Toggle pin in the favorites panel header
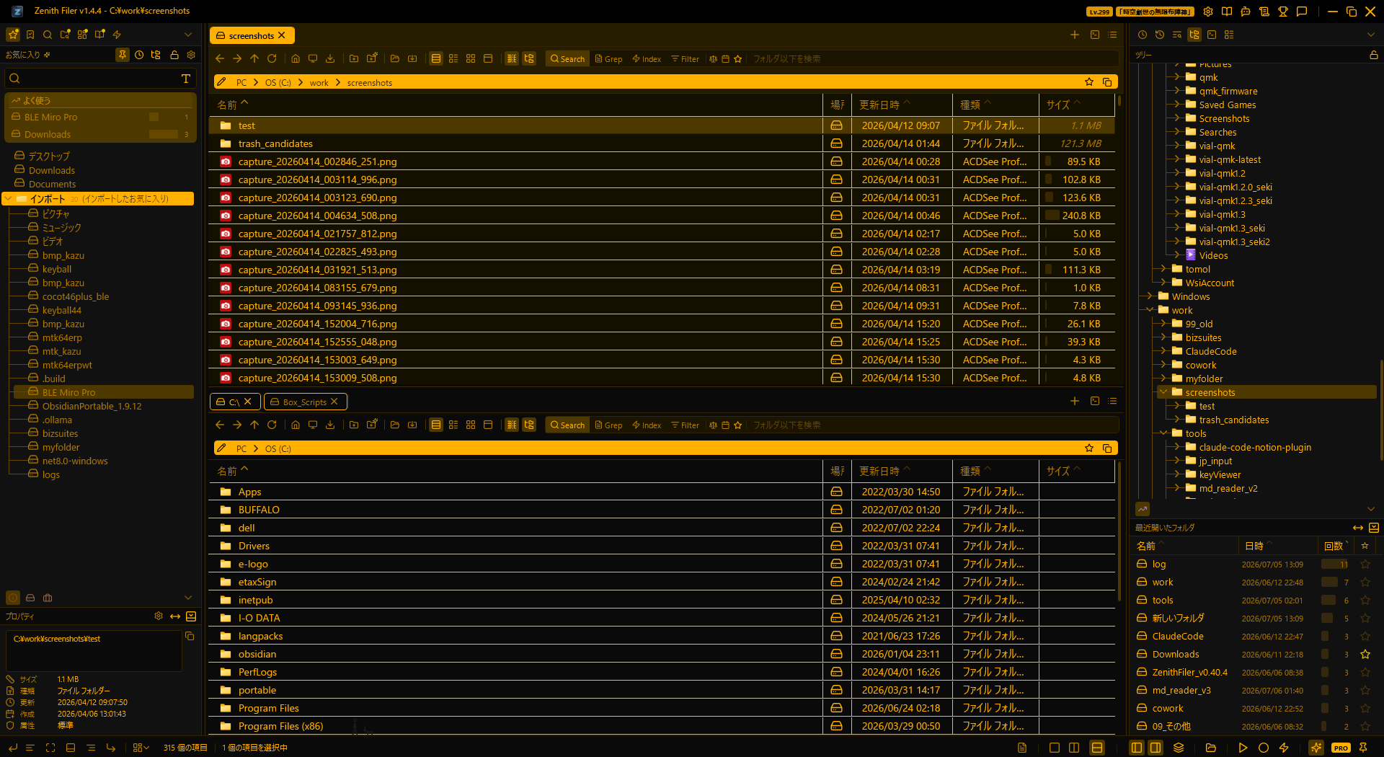This screenshot has height=757, width=1384. click(x=123, y=55)
